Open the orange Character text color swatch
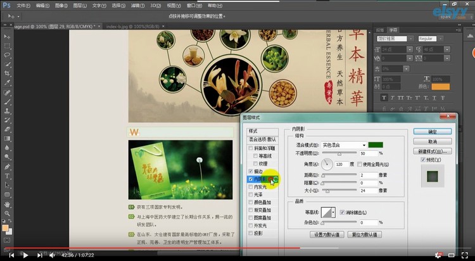This screenshot has height=261, width=475. coord(440,87)
